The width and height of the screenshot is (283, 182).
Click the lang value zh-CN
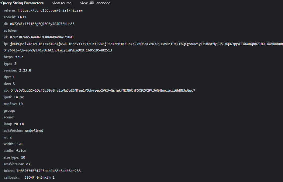pyautogui.click(x=19, y=124)
